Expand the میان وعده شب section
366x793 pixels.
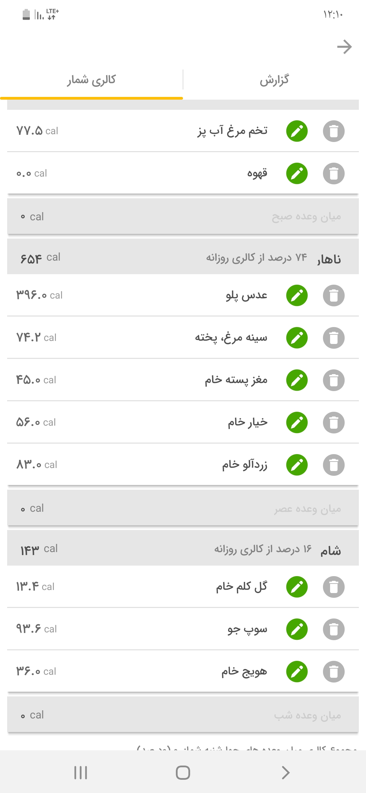point(183,715)
